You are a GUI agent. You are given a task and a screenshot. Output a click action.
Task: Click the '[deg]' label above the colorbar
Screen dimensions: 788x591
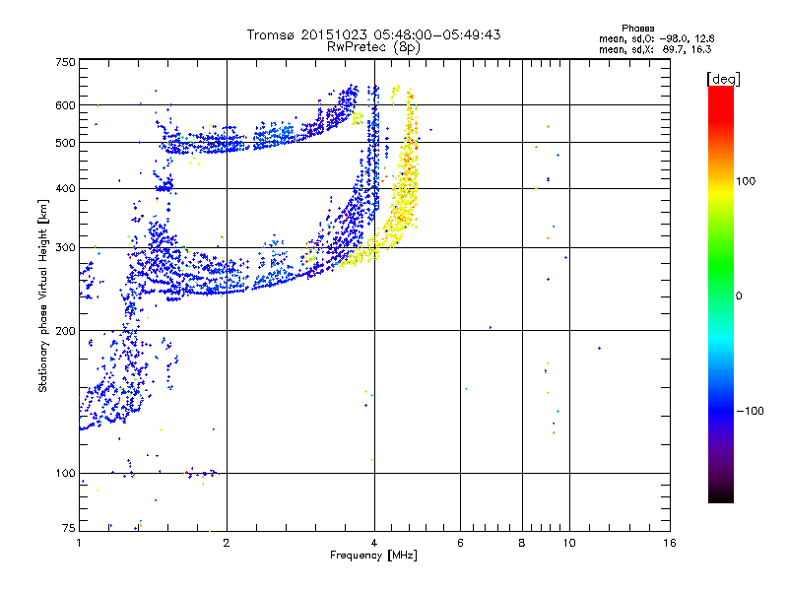(x=723, y=79)
